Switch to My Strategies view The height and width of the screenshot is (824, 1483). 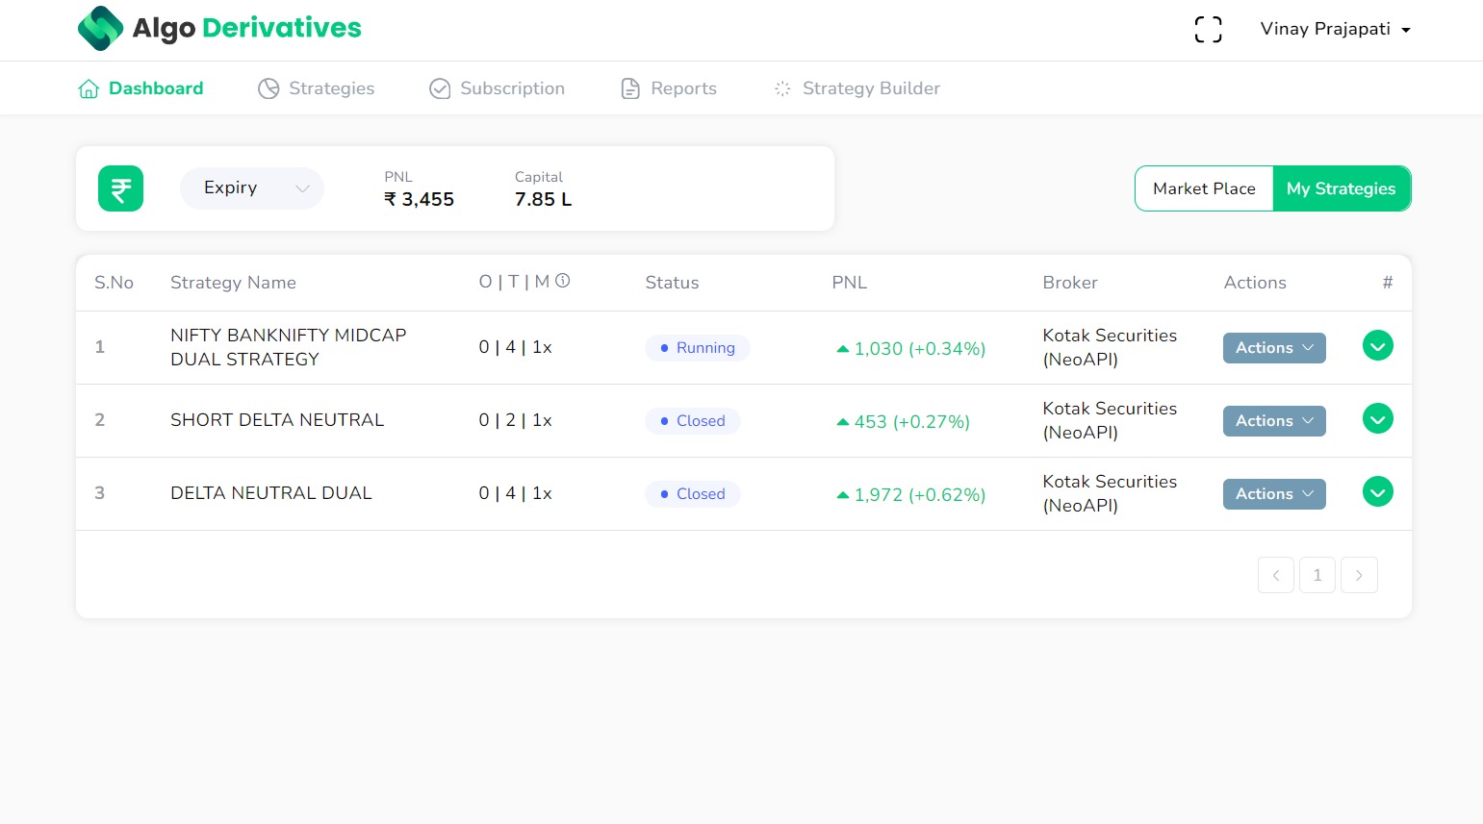click(x=1341, y=188)
